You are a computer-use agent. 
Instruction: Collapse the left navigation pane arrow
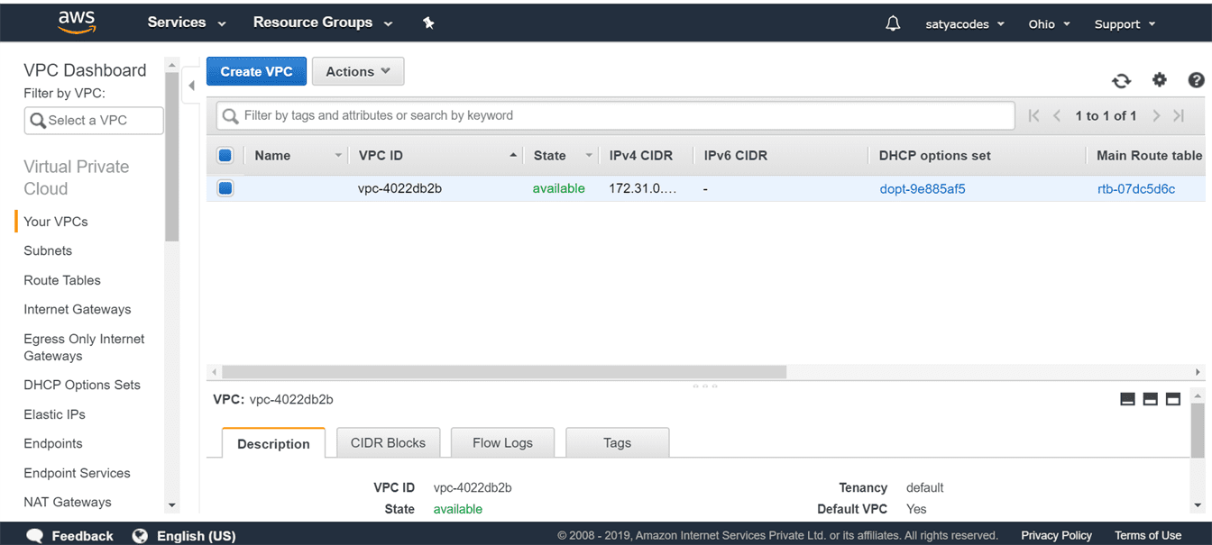[x=191, y=86]
